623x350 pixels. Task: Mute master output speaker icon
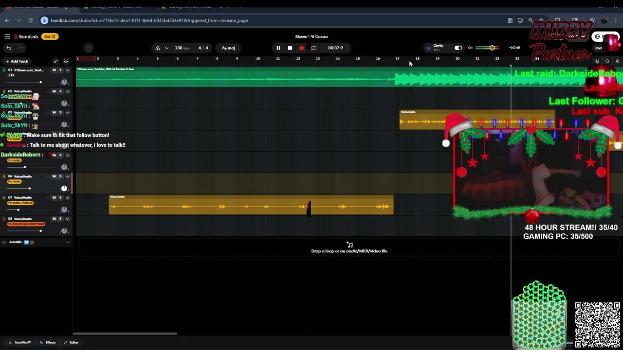tap(470, 48)
